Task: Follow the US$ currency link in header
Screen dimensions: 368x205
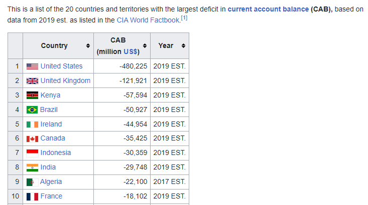Action: pos(131,51)
